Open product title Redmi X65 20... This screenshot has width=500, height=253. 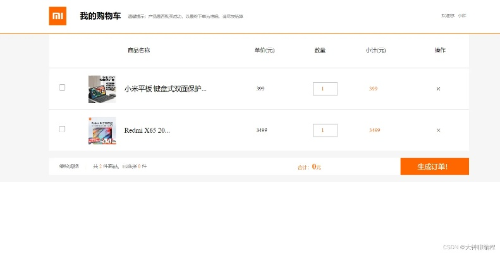click(147, 130)
